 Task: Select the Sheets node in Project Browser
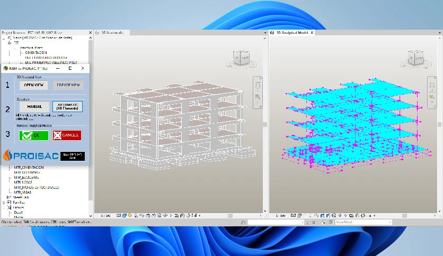click(21, 197)
